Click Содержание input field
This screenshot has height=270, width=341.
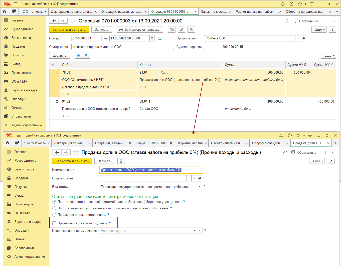coord(123,47)
